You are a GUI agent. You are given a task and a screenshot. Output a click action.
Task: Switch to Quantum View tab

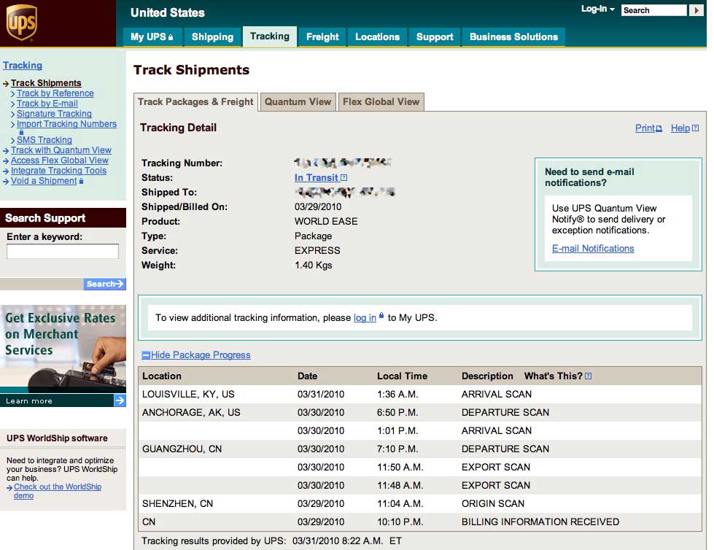(x=298, y=102)
